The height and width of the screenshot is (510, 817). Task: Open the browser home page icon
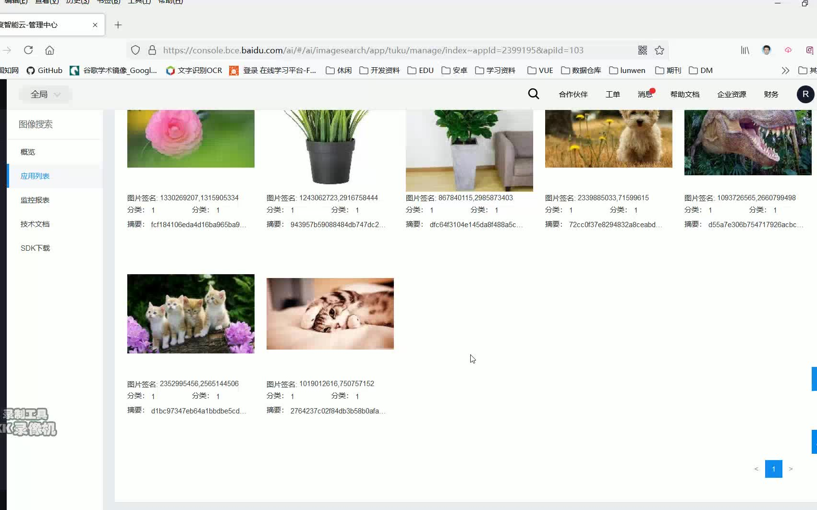(x=49, y=50)
